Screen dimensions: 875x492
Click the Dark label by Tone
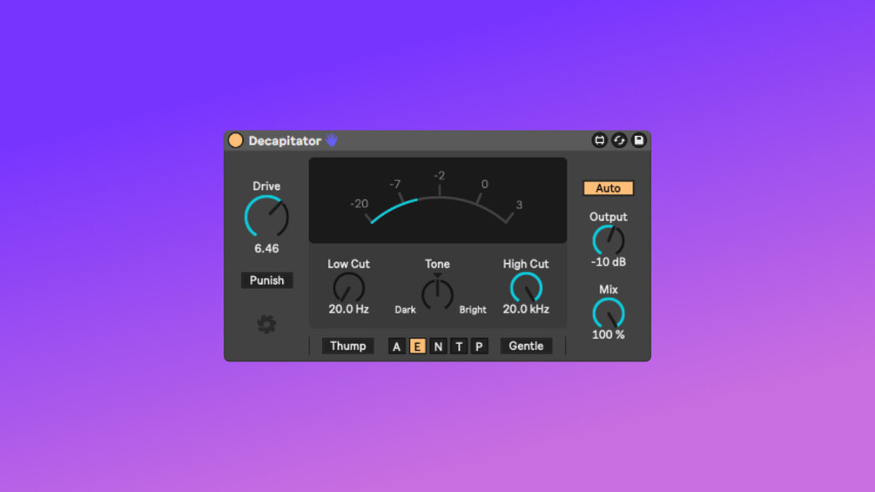tap(405, 310)
